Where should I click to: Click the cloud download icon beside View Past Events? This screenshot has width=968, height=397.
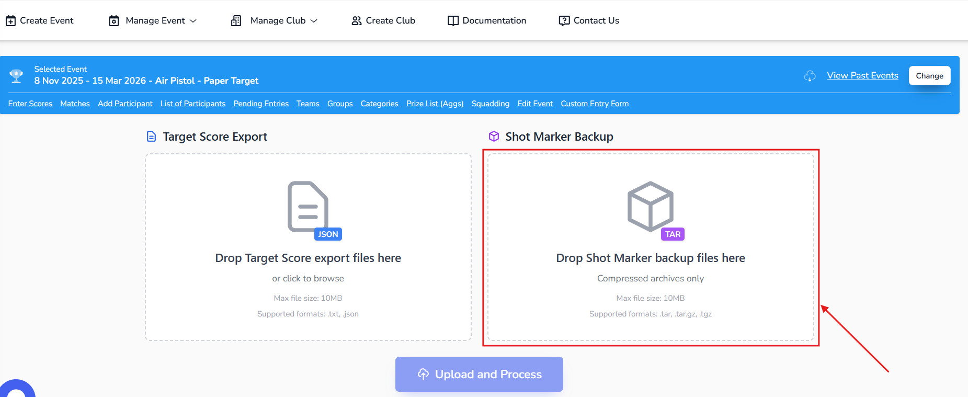click(810, 76)
